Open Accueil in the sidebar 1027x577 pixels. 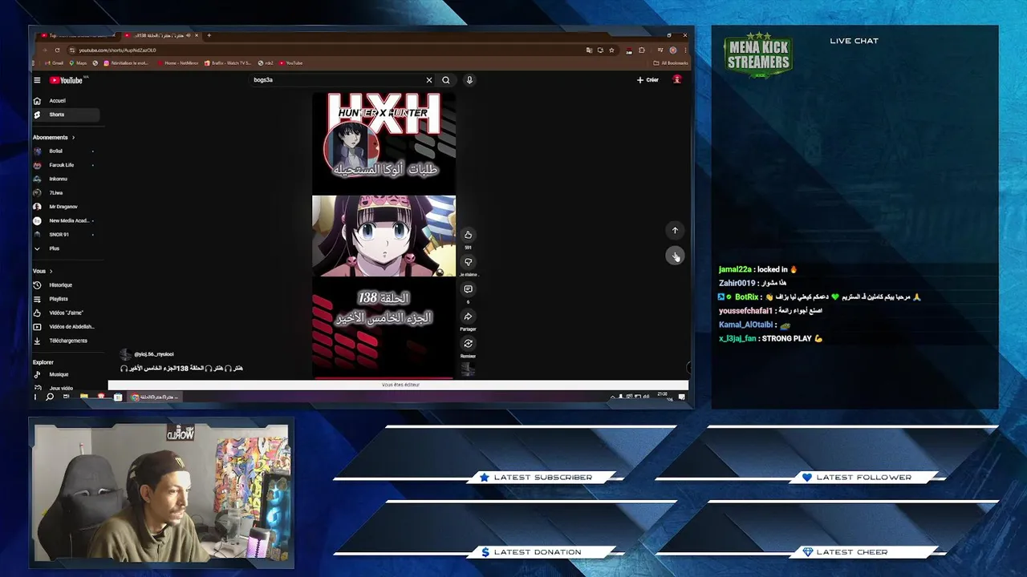66,101
